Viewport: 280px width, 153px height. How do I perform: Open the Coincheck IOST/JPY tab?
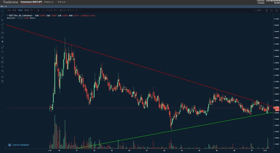click(31, 2)
